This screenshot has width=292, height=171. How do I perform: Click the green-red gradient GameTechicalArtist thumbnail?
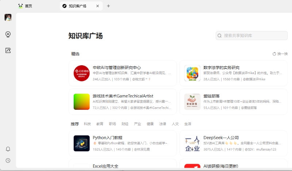(x=81, y=102)
